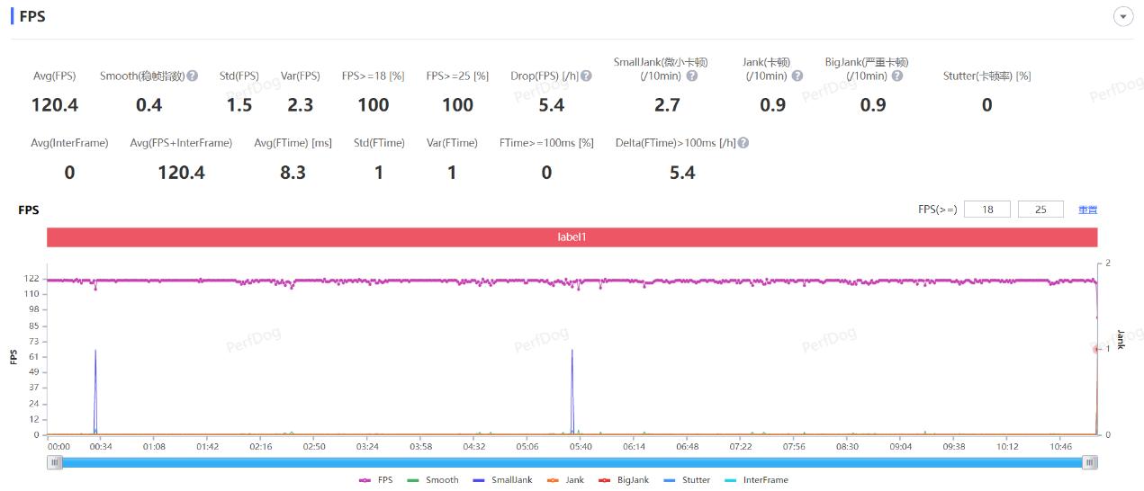The width and height of the screenshot is (1144, 491).
Task: Show BigJank(严重卡顿) help tooltip icon
Action: pyautogui.click(x=897, y=76)
